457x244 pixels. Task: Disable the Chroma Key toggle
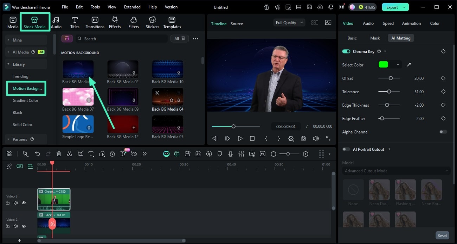[x=346, y=51]
